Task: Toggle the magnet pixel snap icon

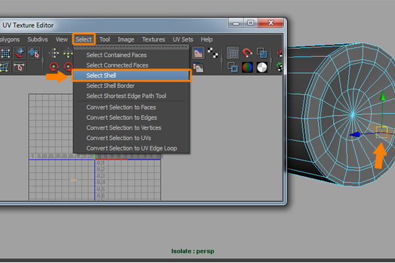Action: [x=248, y=53]
